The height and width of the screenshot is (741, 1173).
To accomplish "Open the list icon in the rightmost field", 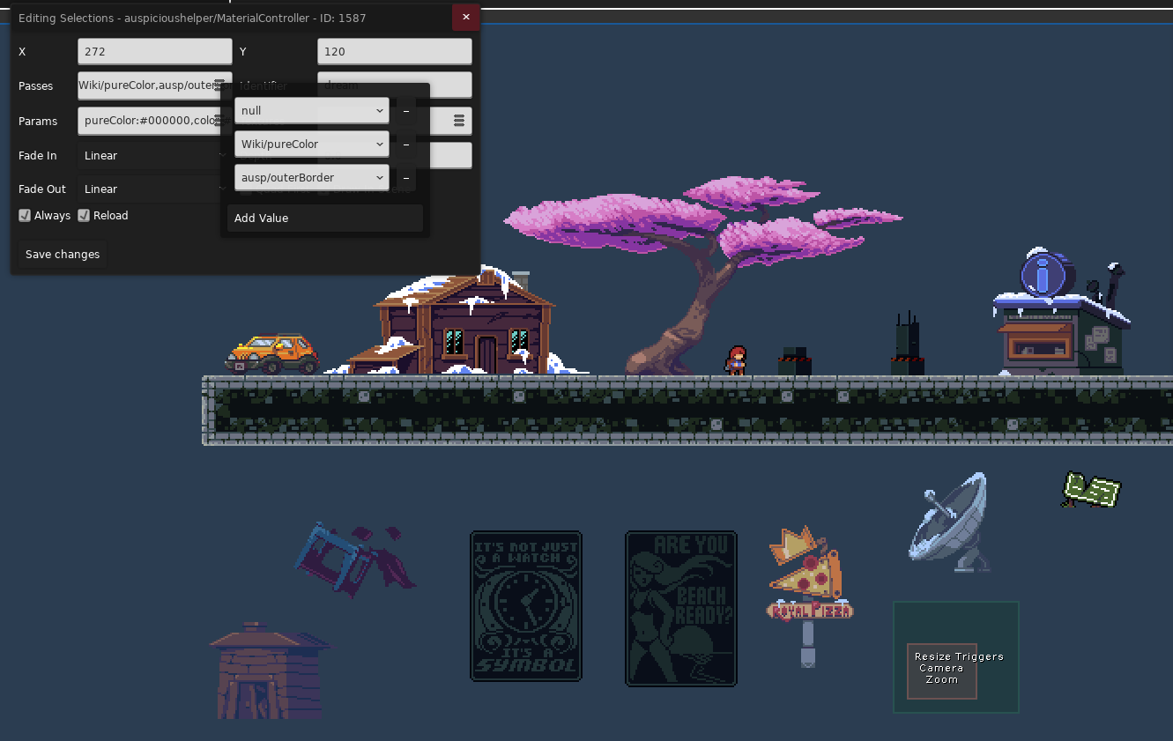I will [x=459, y=121].
